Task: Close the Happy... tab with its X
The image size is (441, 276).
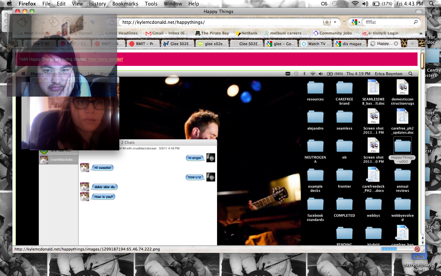Action: (396, 44)
